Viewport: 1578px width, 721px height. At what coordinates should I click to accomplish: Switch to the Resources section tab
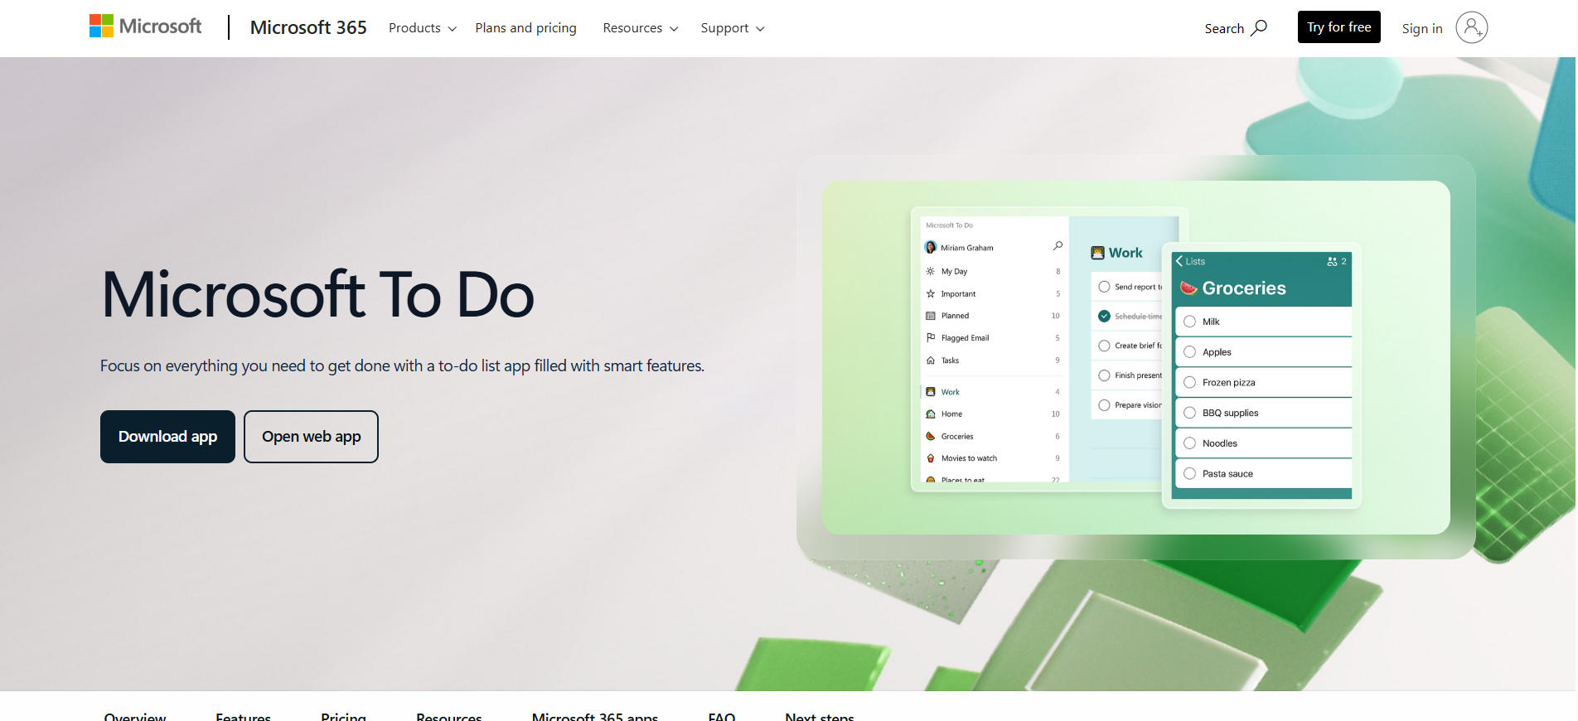pyautogui.click(x=448, y=716)
